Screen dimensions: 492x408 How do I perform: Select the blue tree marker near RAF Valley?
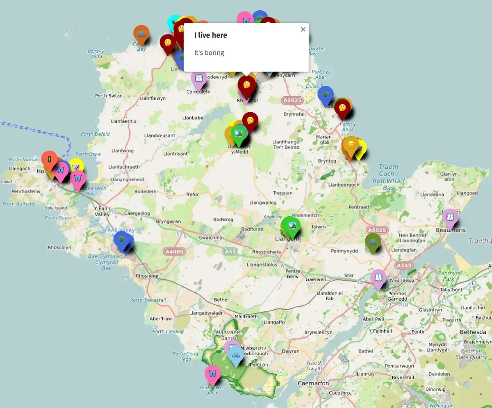click(121, 239)
